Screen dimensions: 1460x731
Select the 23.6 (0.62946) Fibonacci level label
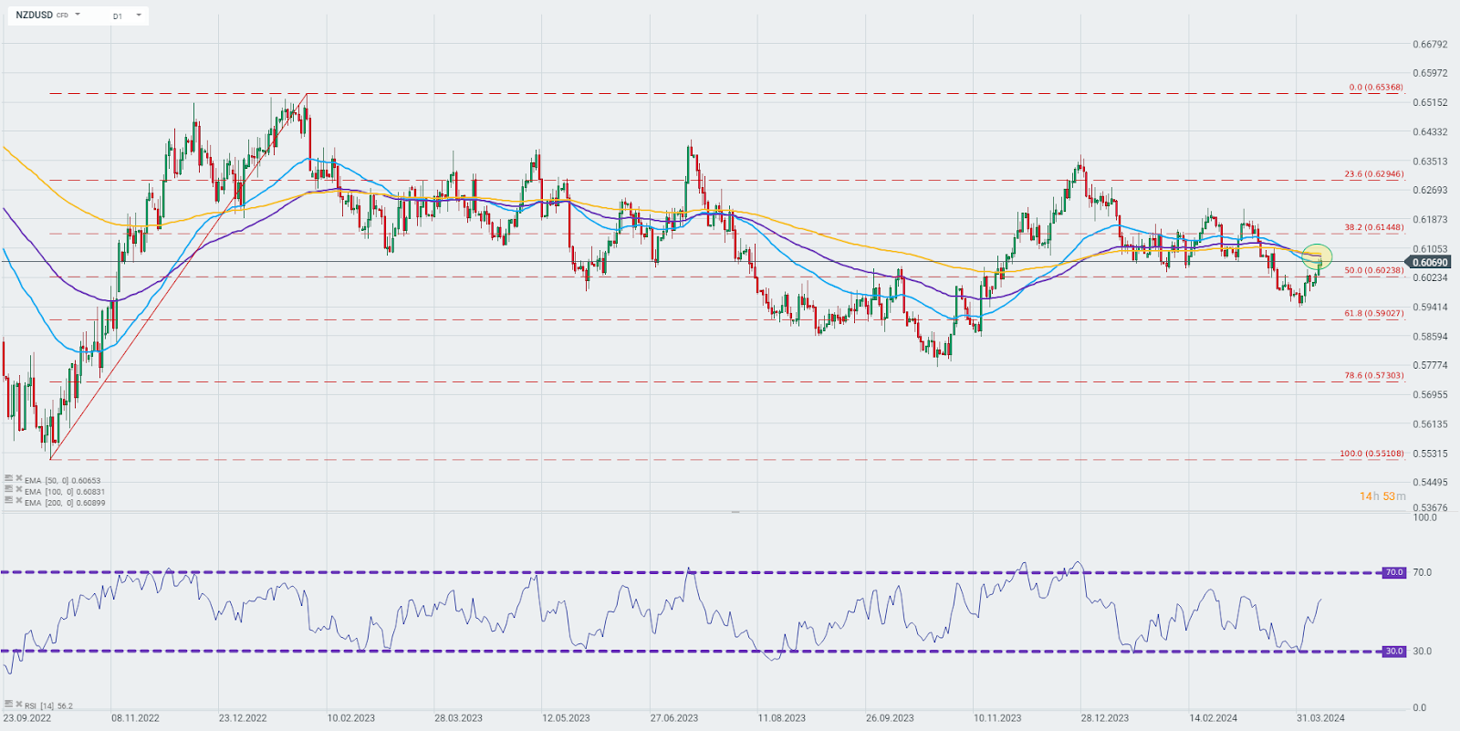pyautogui.click(x=1373, y=174)
